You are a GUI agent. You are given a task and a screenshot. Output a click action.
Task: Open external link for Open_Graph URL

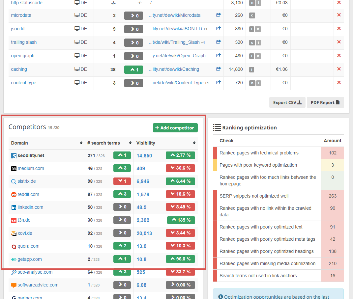pyautogui.click(x=219, y=55)
